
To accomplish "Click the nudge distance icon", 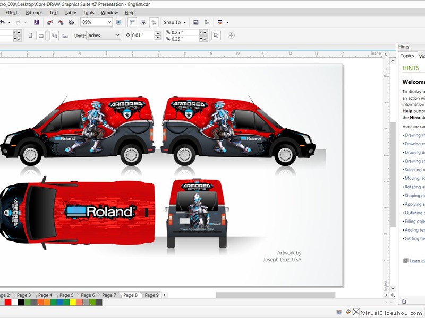I will coord(128,36).
